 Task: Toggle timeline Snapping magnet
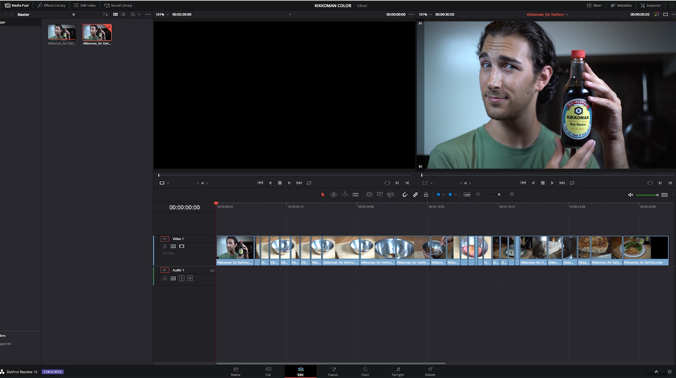pyautogui.click(x=405, y=194)
